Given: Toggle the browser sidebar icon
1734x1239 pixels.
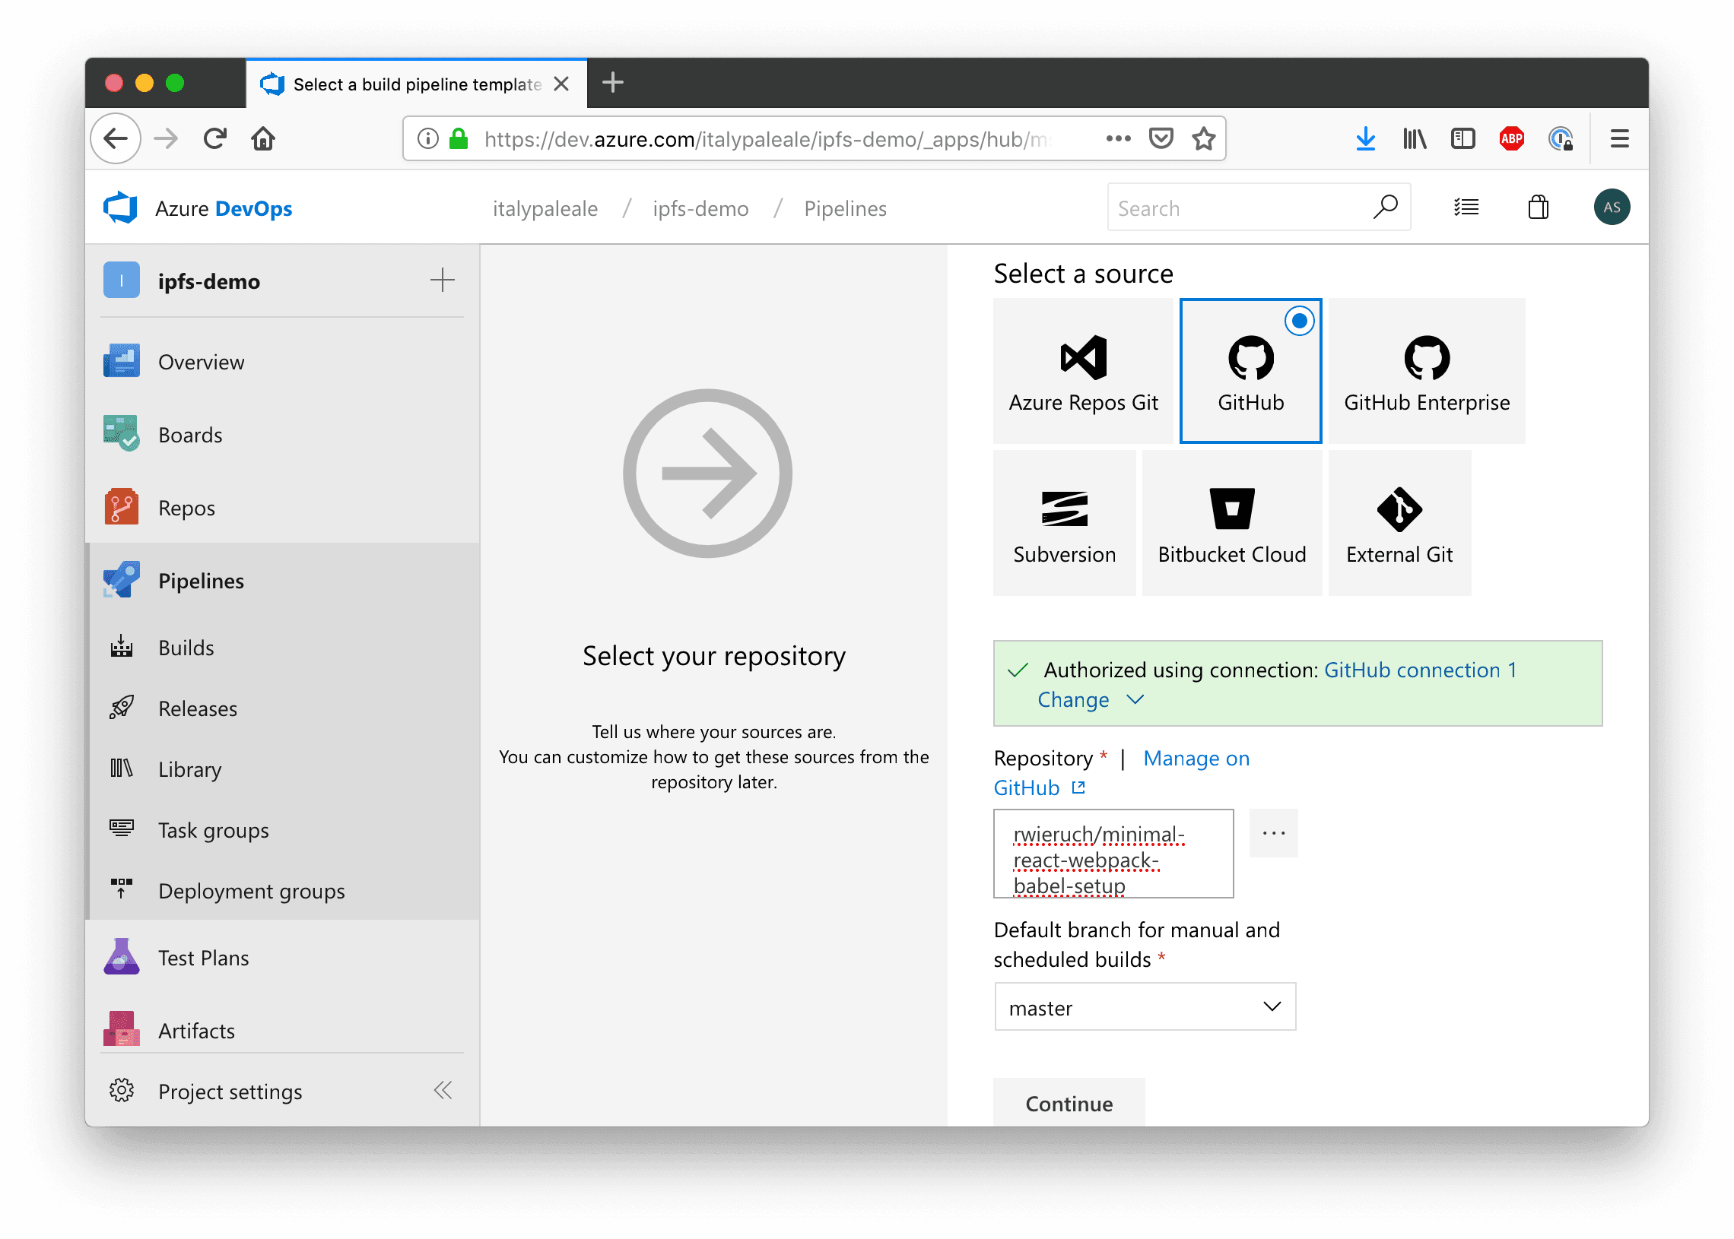Looking at the screenshot, I should tap(1462, 139).
